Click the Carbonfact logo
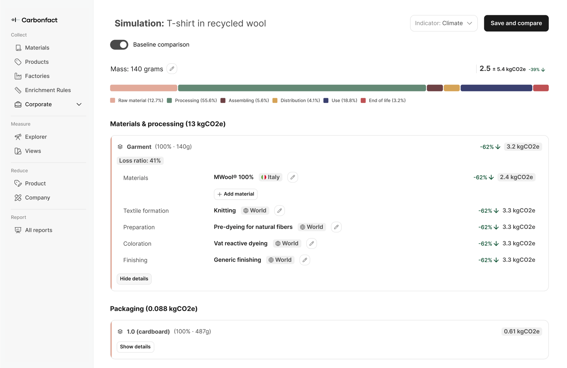 pyautogui.click(x=34, y=20)
